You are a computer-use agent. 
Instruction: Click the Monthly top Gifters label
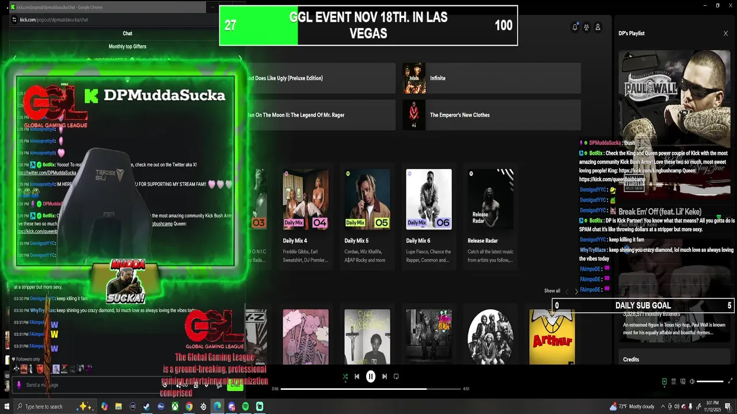click(127, 47)
